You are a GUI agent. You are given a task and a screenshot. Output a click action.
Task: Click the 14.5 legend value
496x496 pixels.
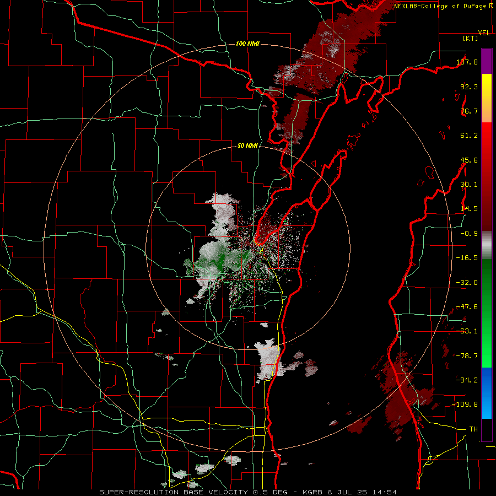(x=469, y=209)
